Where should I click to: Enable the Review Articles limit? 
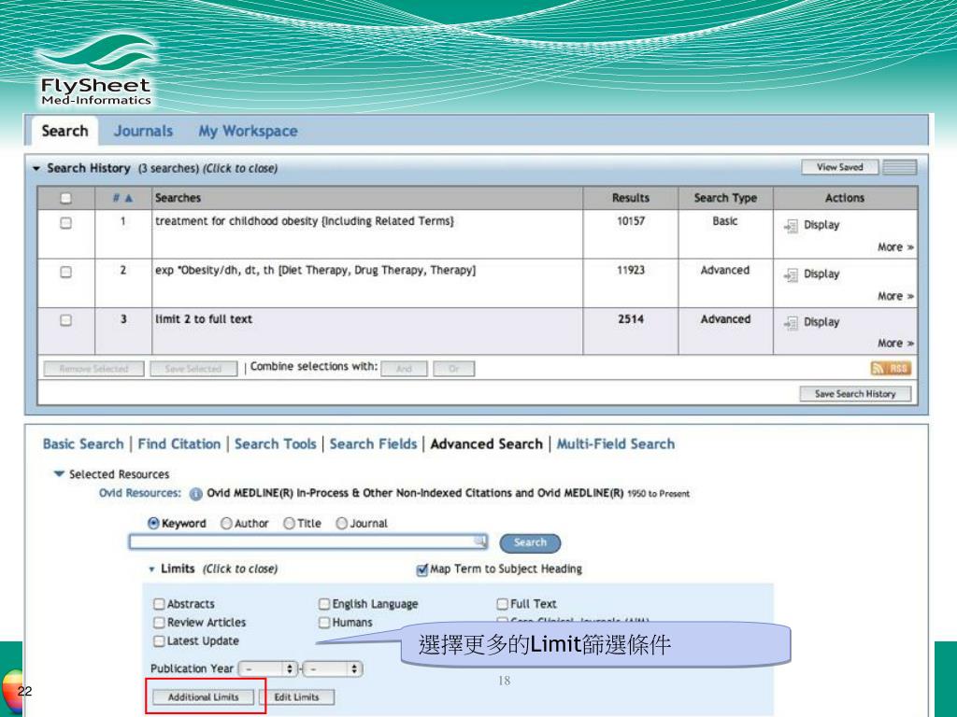159,622
